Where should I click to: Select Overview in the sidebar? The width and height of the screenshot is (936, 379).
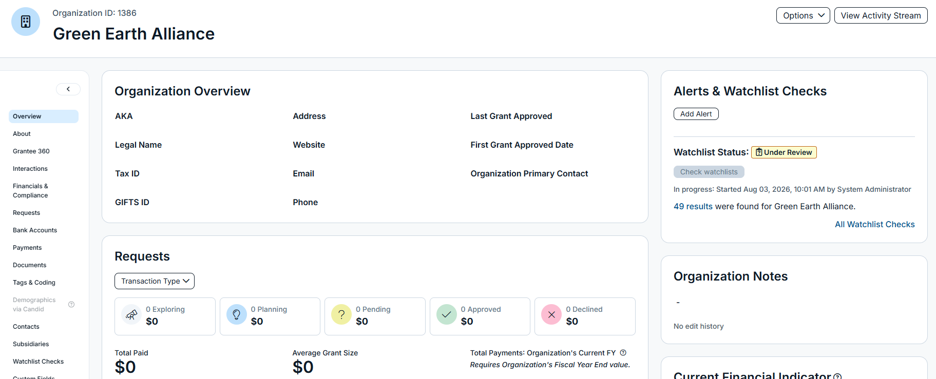pyautogui.click(x=44, y=116)
